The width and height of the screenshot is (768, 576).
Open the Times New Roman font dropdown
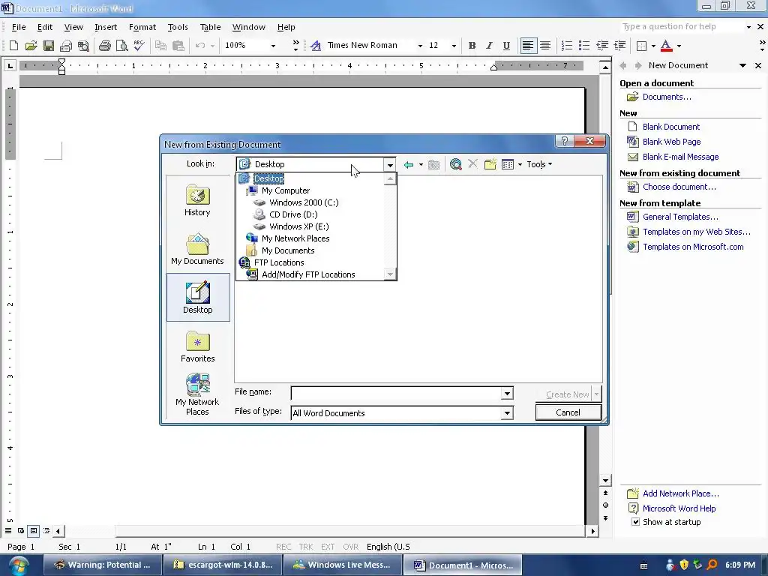(x=420, y=46)
